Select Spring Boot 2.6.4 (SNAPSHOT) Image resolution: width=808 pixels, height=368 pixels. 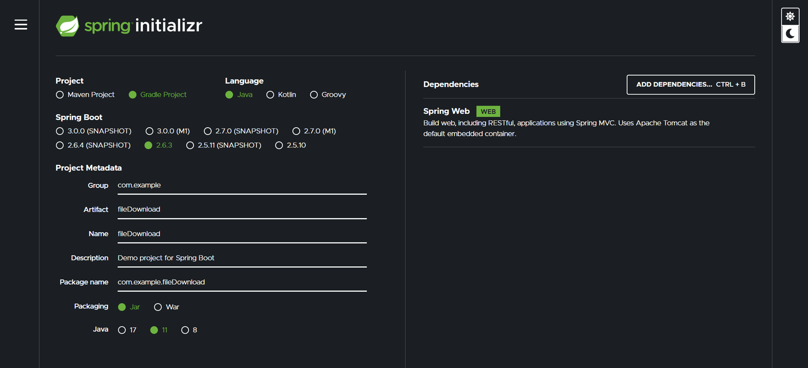[93, 145]
